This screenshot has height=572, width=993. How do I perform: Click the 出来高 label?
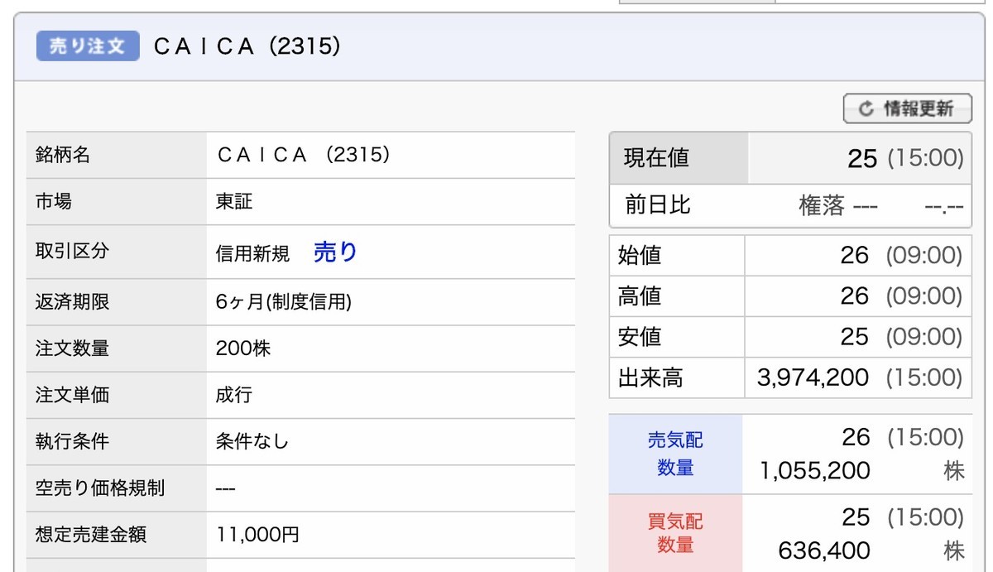click(650, 378)
